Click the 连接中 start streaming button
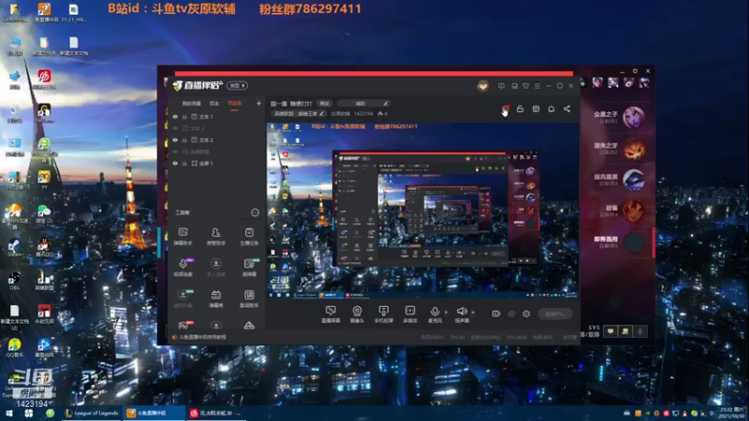This screenshot has width=749, height=421. coord(555,313)
